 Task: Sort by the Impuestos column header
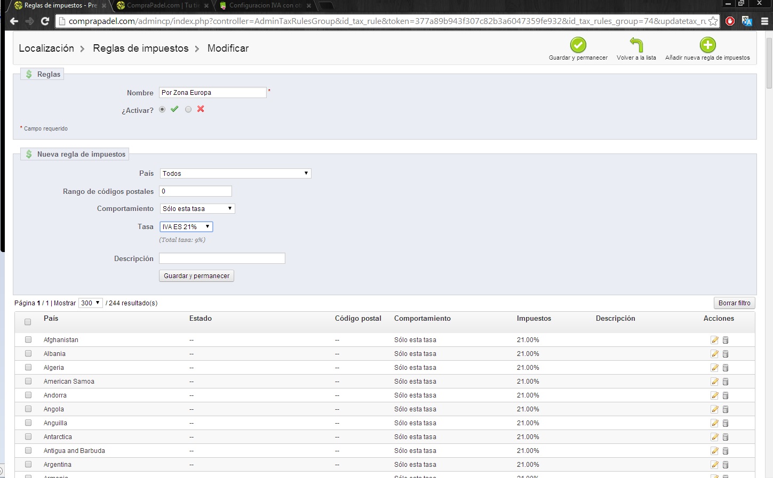point(534,319)
